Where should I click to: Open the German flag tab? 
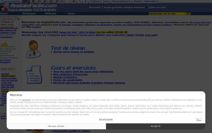[33, 1]
